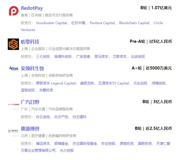Viewport: 185px width, 160px height.
Task: Click the Allink 安领科生物 logo
Action: point(14,68)
